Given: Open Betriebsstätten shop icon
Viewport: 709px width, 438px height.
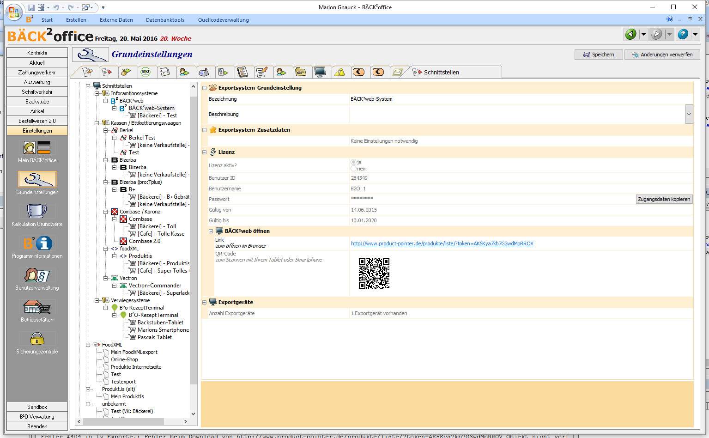Looking at the screenshot, I should coord(37,307).
